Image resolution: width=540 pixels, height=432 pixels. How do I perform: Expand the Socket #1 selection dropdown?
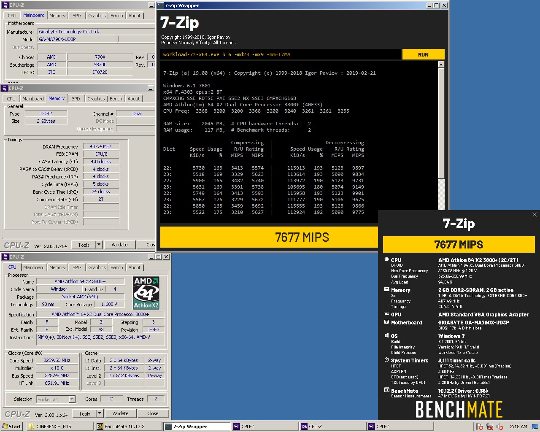(x=72, y=399)
